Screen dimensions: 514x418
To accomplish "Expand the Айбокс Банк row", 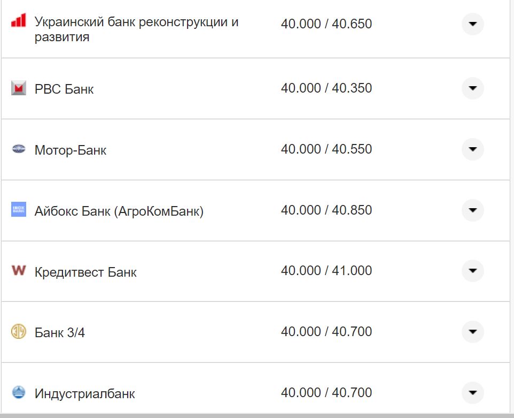I will (472, 210).
